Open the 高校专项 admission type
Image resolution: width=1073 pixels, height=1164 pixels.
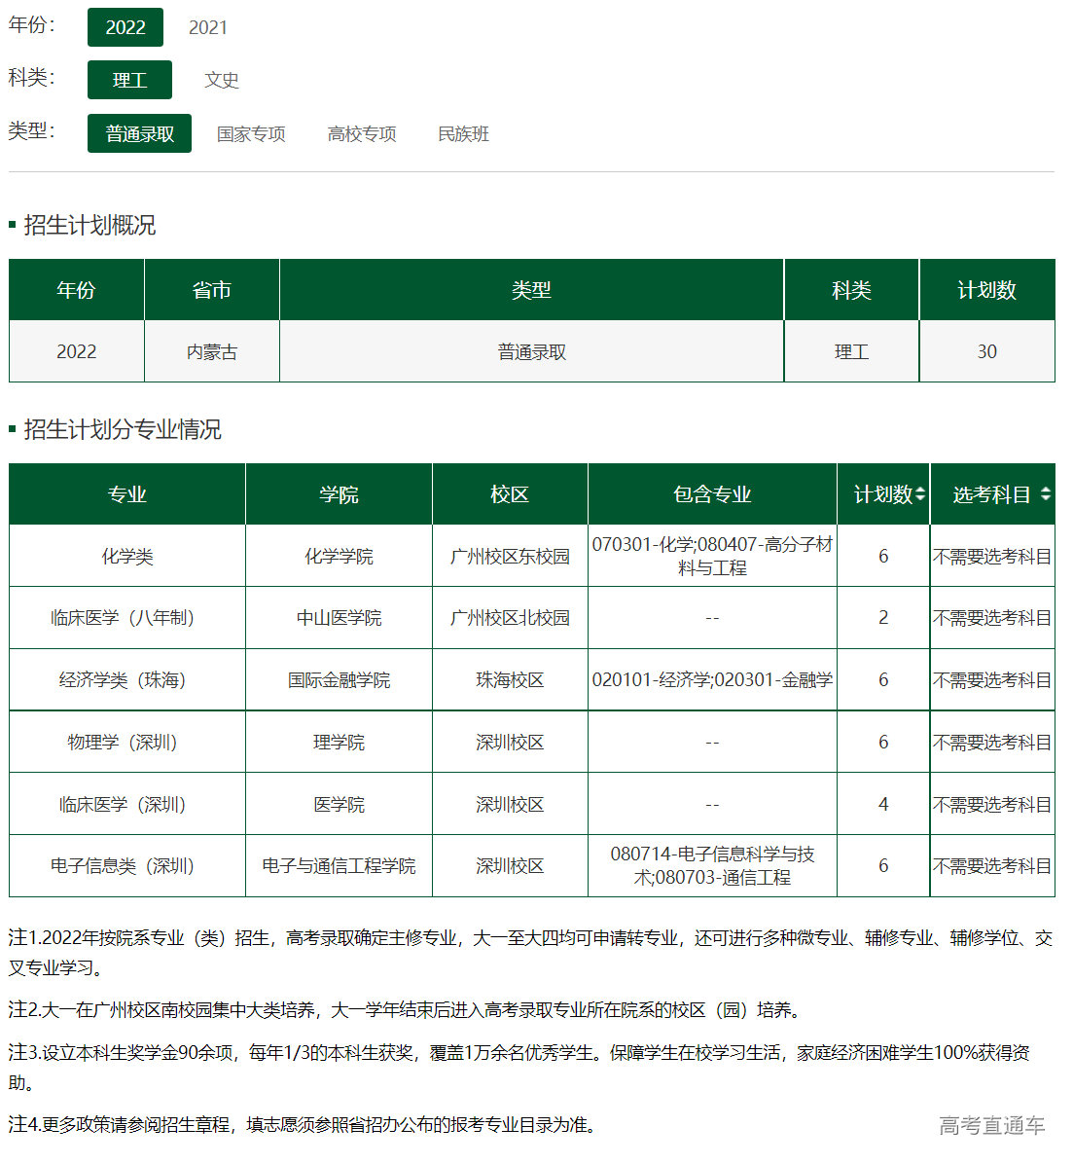(x=362, y=133)
